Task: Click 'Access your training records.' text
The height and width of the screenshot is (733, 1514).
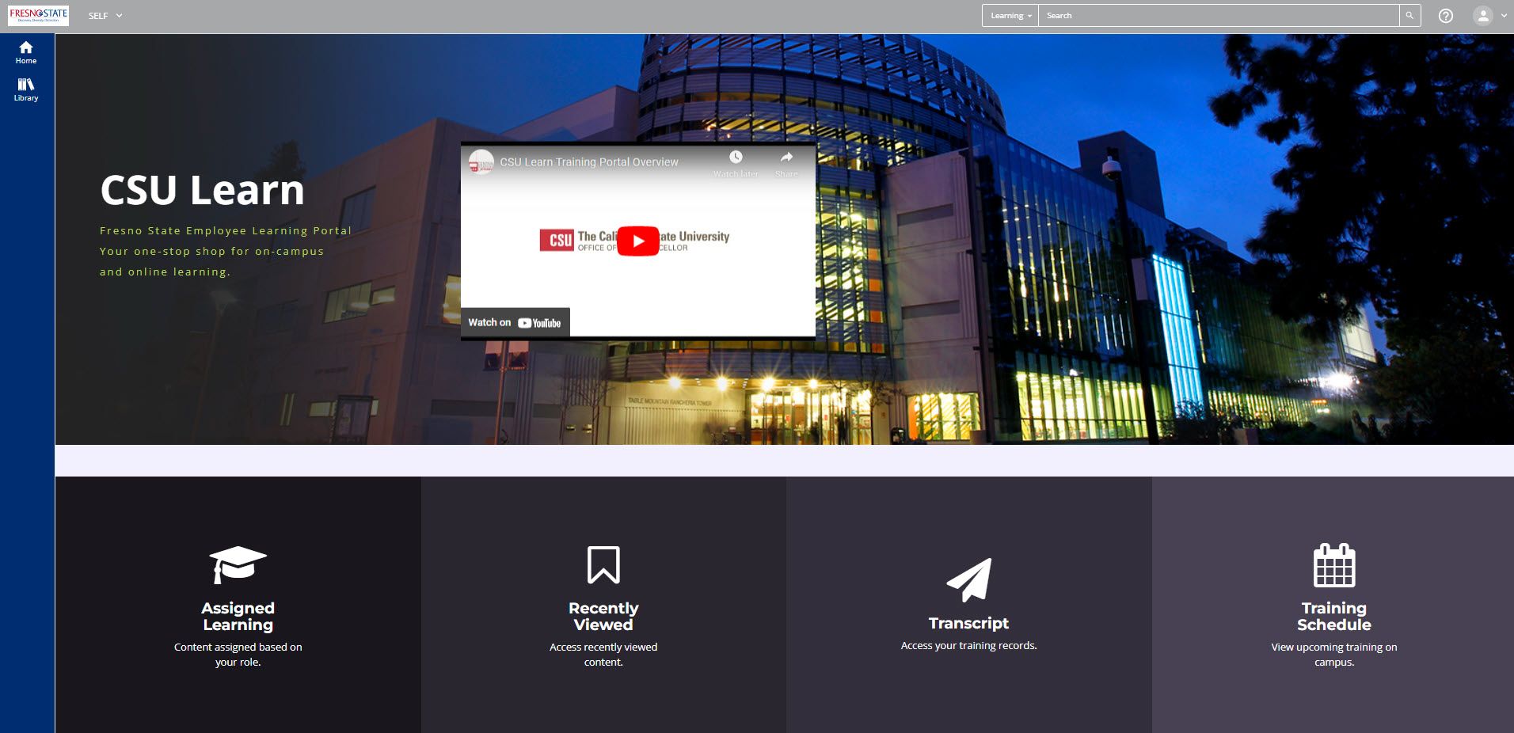Action: coord(969,646)
